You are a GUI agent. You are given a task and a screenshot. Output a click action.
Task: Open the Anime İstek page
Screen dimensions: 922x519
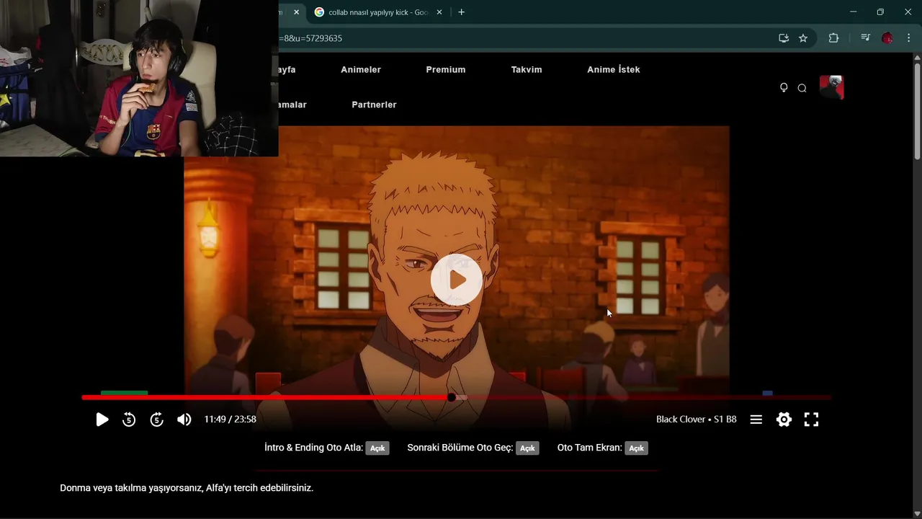[614, 70]
